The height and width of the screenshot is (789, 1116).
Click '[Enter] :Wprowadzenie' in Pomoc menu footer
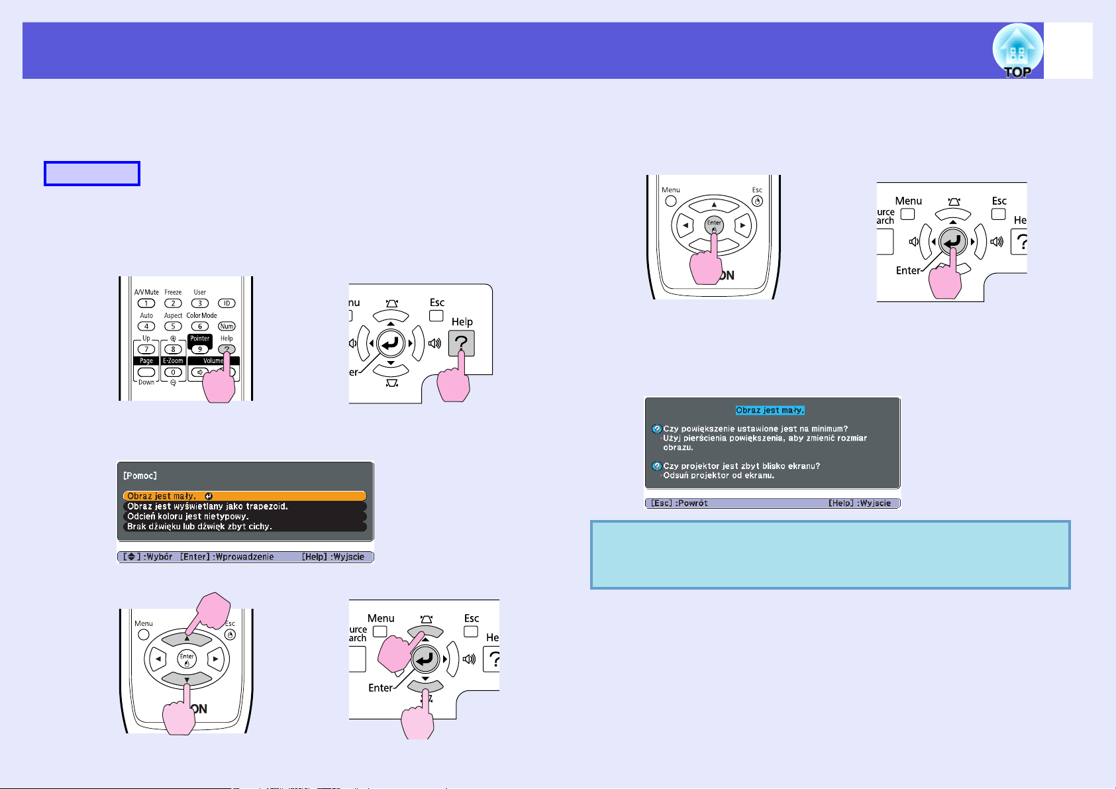pyautogui.click(x=227, y=557)
